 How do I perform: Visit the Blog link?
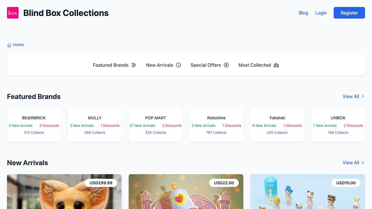coord(303,13)
